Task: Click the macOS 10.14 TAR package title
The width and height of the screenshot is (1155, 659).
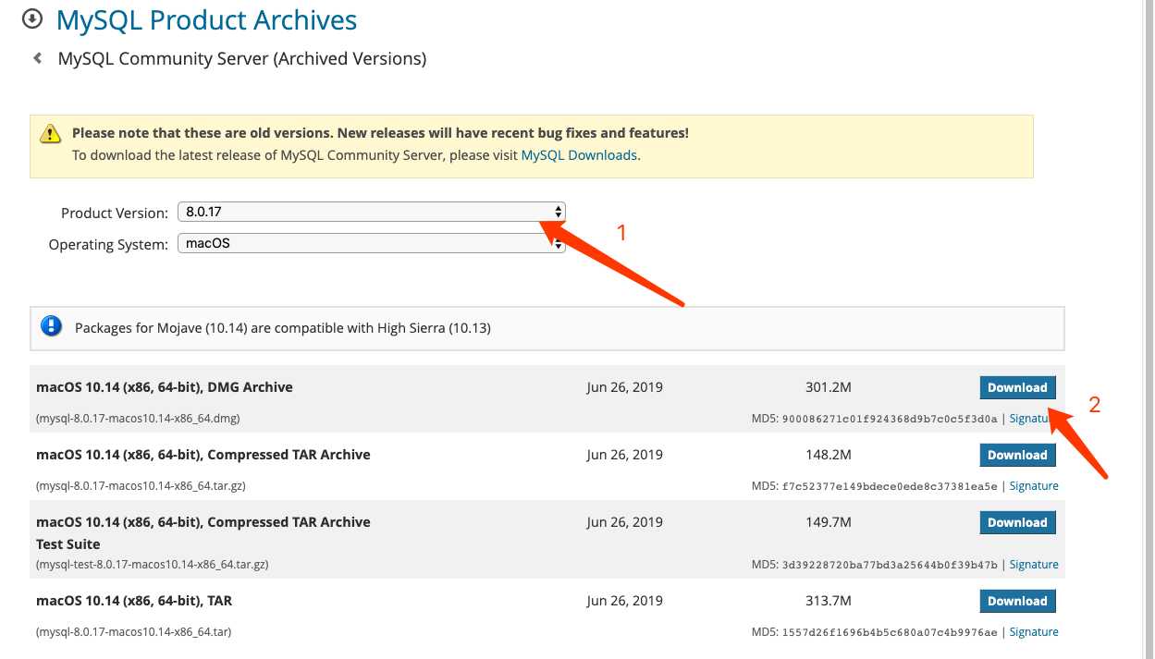Action: tap(134, 601)
